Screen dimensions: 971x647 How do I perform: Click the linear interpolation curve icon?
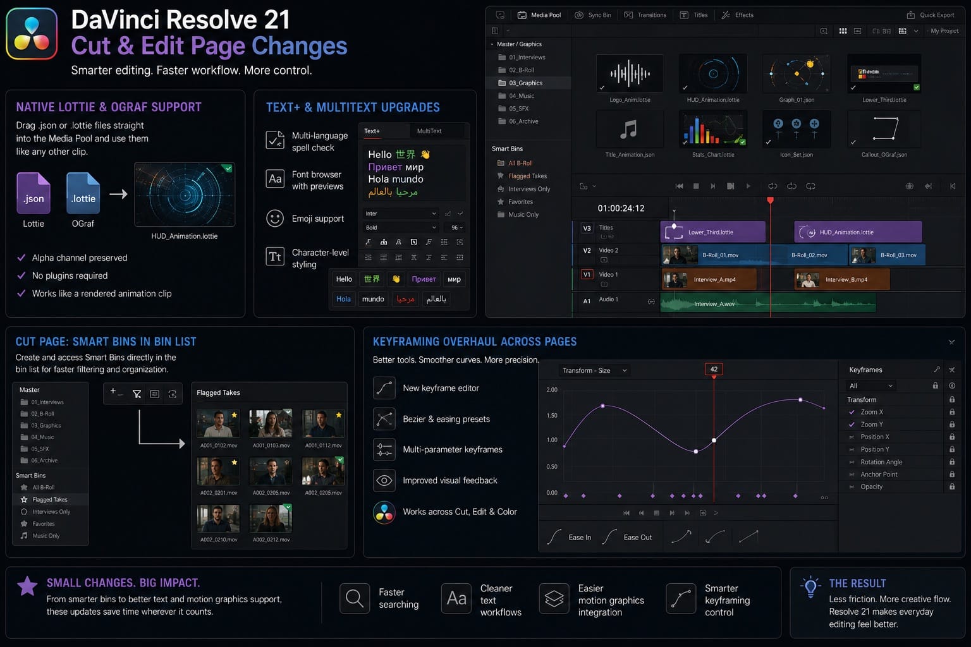click(748, 536)
